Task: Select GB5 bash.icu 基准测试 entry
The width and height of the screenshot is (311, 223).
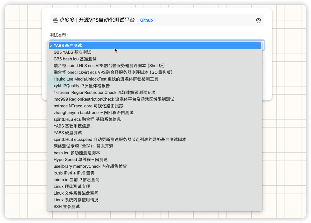Action: (75, 59)
